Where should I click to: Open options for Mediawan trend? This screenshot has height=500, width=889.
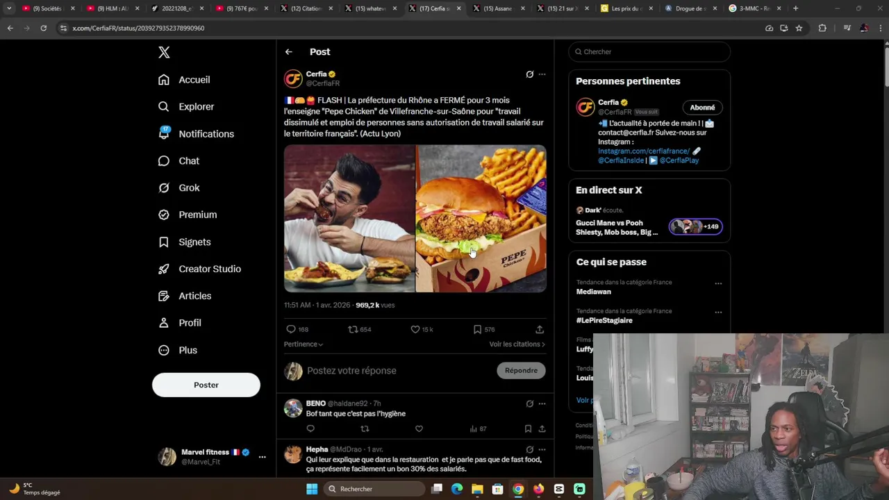[718, 283]
